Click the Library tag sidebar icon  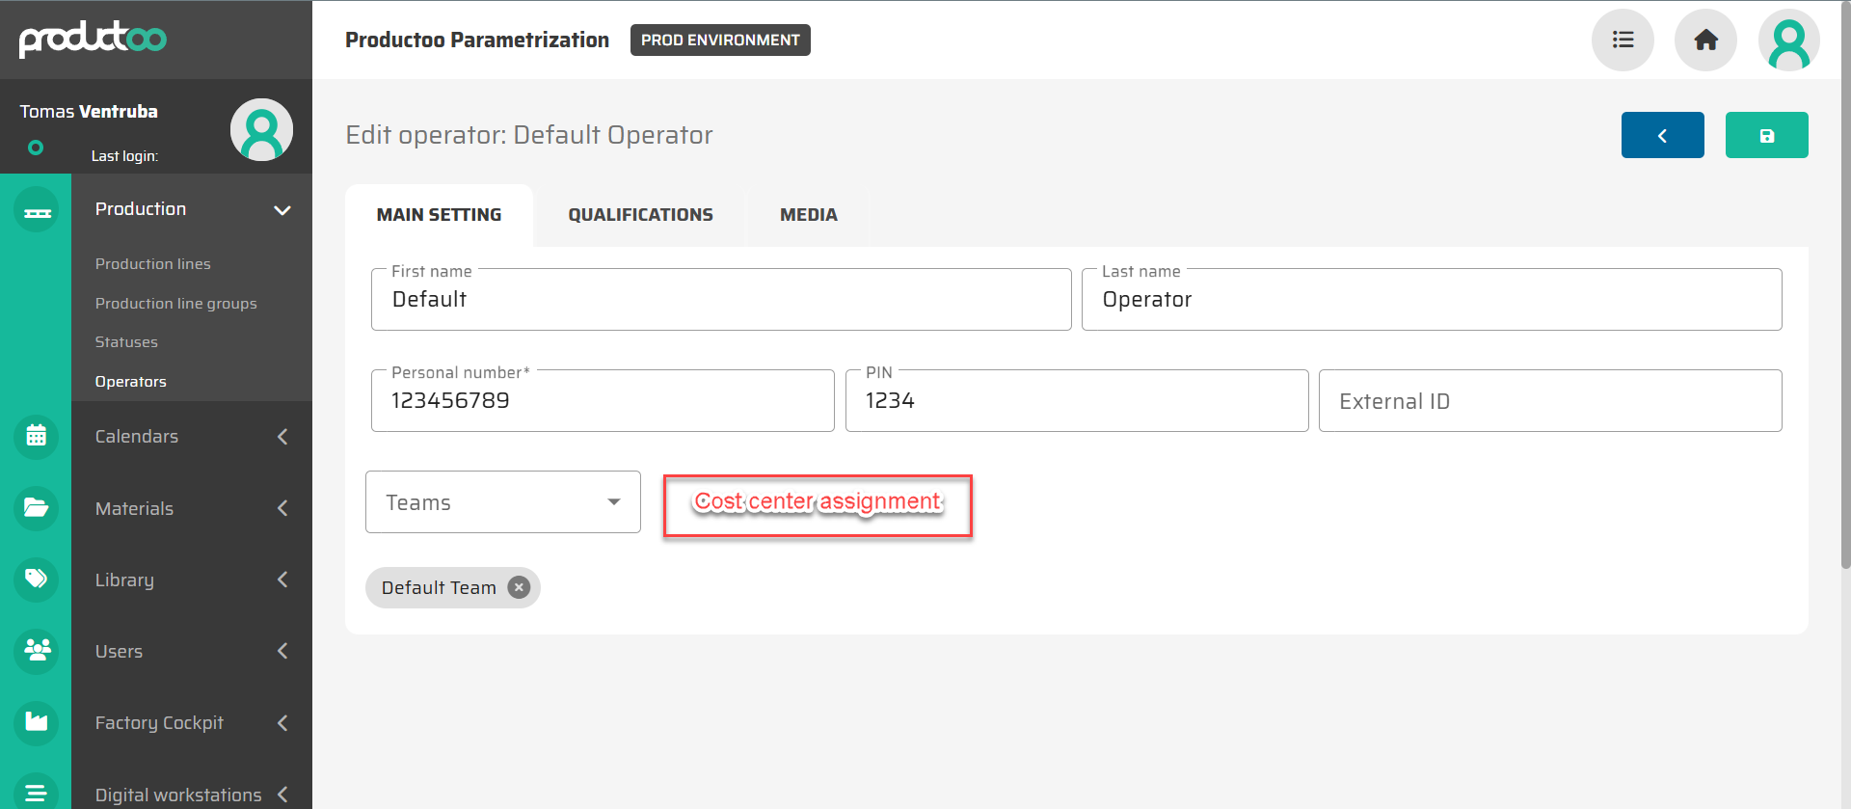pos(37,579)
